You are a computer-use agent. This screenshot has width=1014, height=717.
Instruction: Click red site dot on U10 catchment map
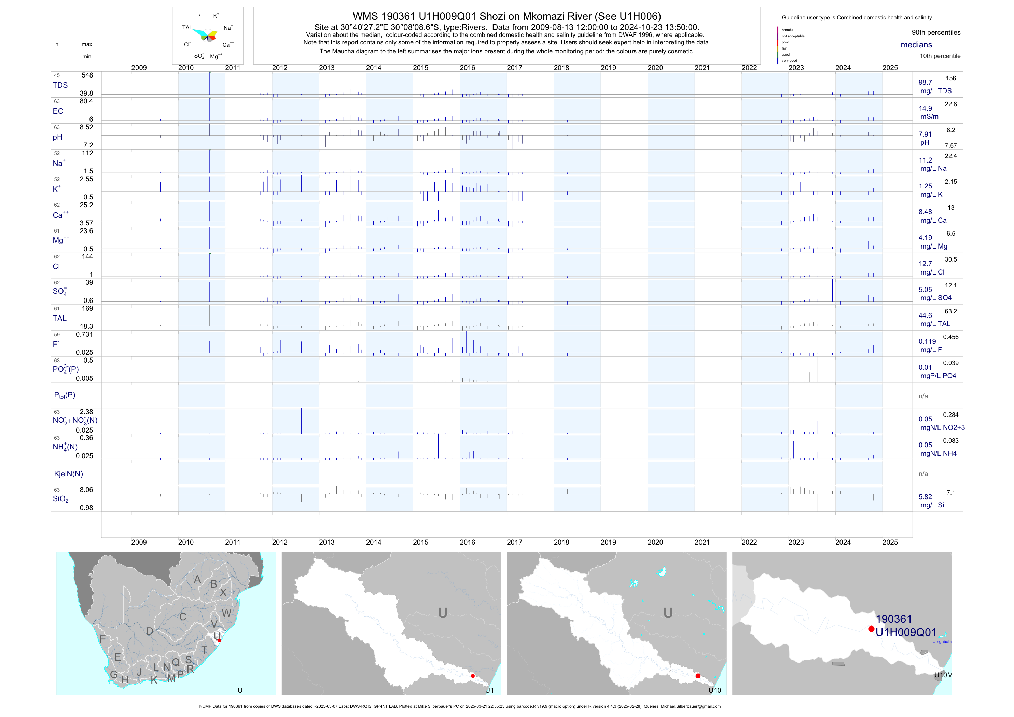tap(698, 676)
